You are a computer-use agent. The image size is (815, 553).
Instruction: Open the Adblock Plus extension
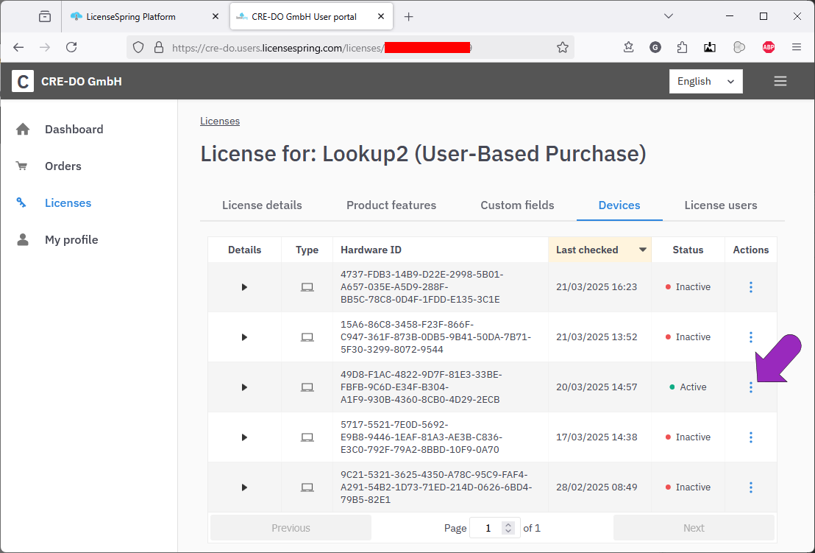(768, 47)
